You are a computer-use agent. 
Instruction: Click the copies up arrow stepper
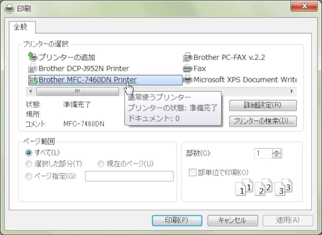pos(277,151)
